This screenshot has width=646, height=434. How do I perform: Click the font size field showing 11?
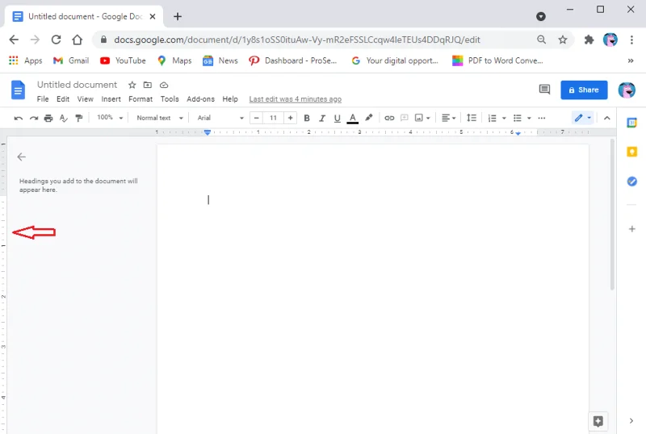(x=273, y=118)
